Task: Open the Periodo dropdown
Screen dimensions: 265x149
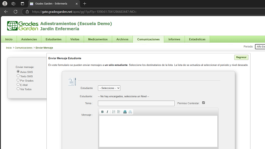Action: pyautogui.click(x=260, y=47)
